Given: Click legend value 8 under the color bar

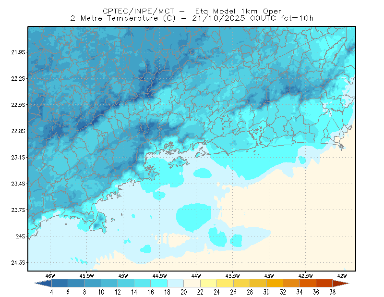Looking at the screenshot, I should point(84,292).
